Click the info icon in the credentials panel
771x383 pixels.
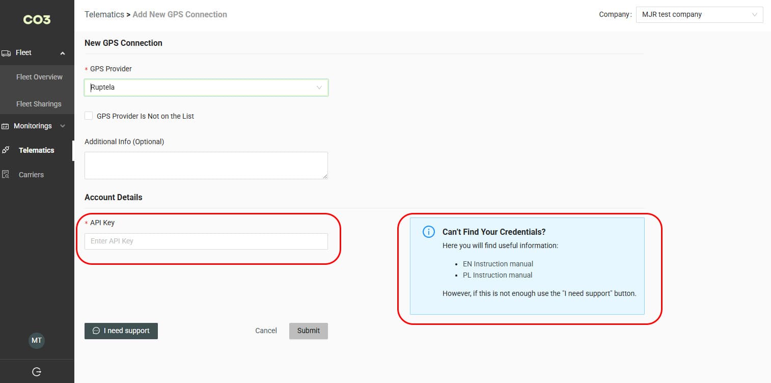(x=428, y=231)
